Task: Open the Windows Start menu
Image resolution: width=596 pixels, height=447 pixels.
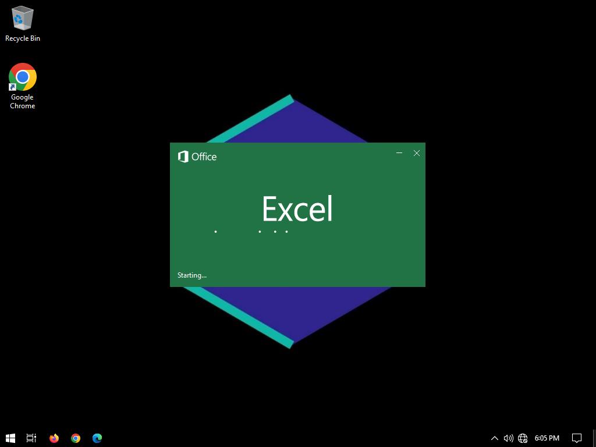Action: click(x=10, y=438)
